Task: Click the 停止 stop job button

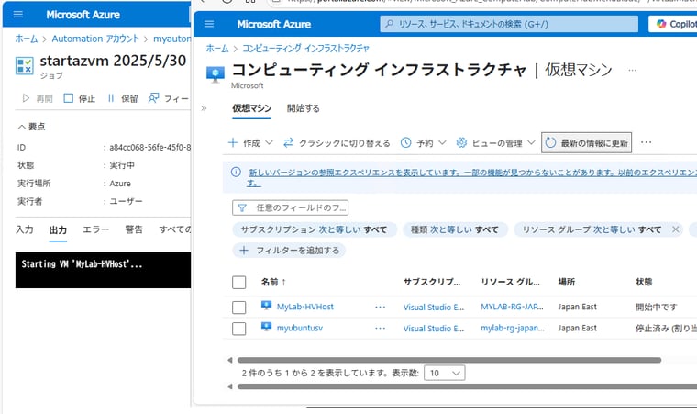Action: (80, 98)
